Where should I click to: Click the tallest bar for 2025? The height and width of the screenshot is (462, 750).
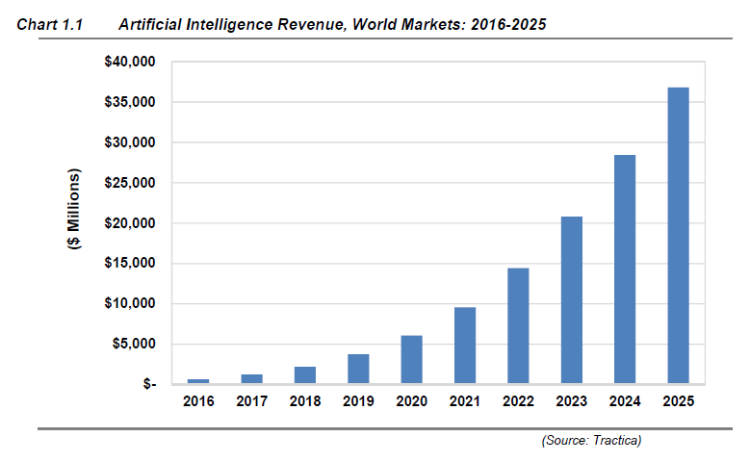coord(678,235)
